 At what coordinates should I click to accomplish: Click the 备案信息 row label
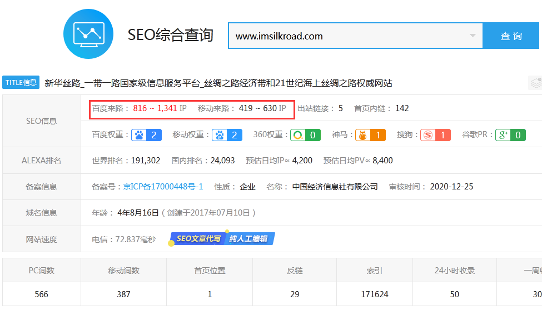coord(42,187)
